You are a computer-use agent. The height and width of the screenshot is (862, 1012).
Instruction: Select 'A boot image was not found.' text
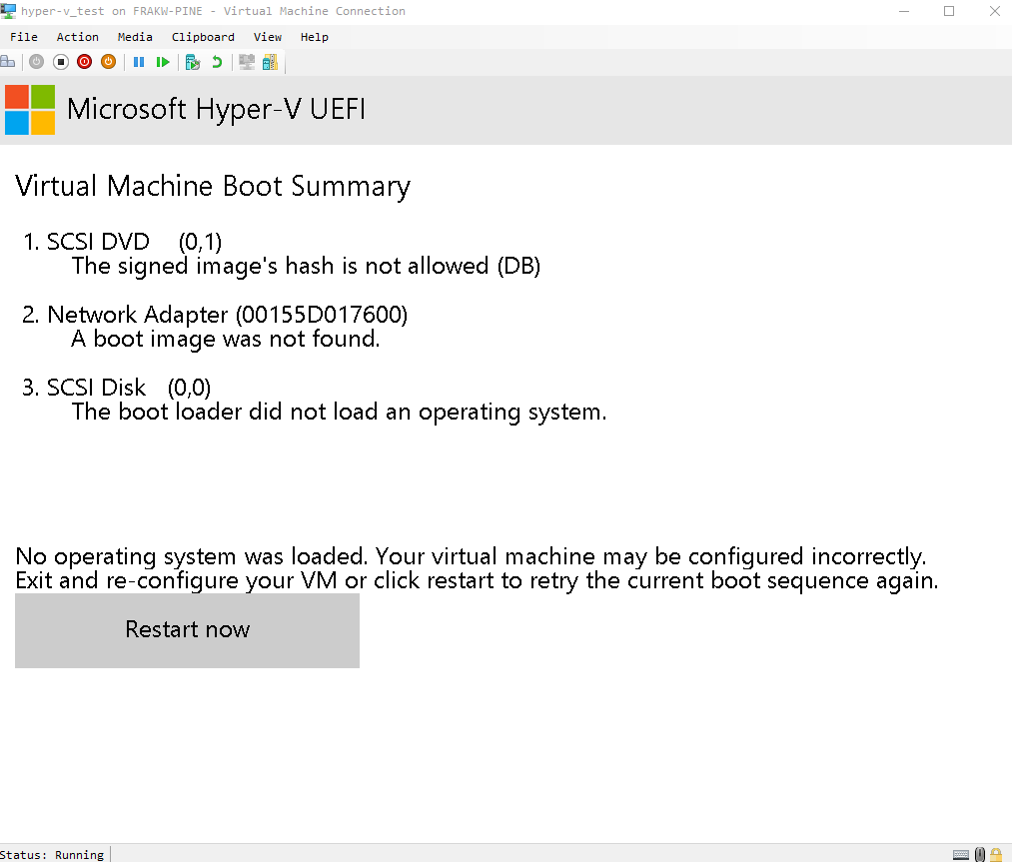tap(225, 339)
